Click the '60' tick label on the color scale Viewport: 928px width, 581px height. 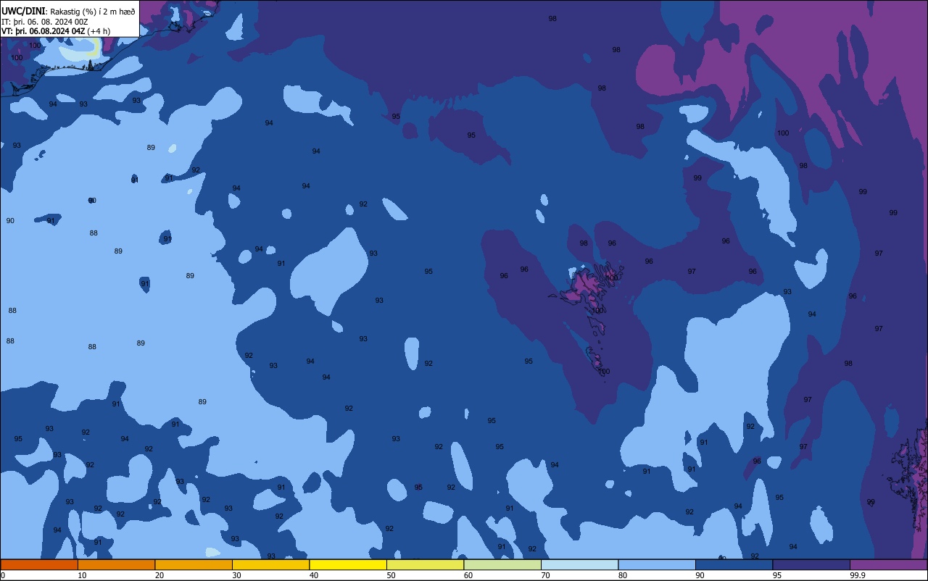coord(468,575)
